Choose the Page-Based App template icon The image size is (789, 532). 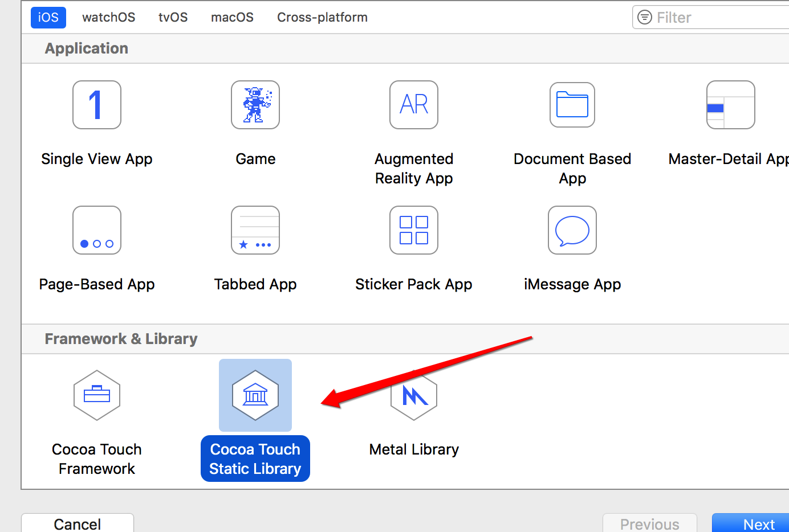97,230
